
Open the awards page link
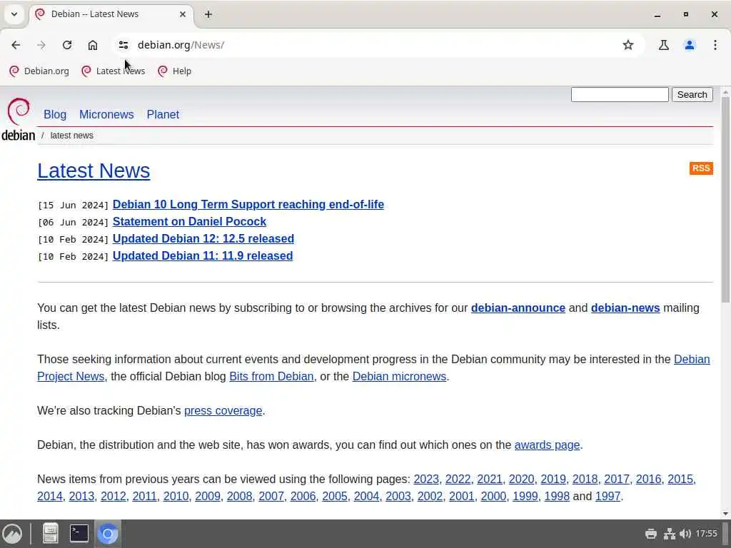point(547,445)
